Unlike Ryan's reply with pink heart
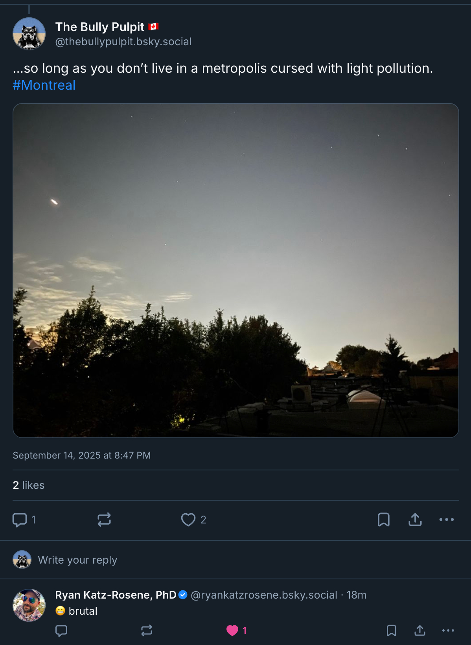Screen dimensions: 471x645 232,631
